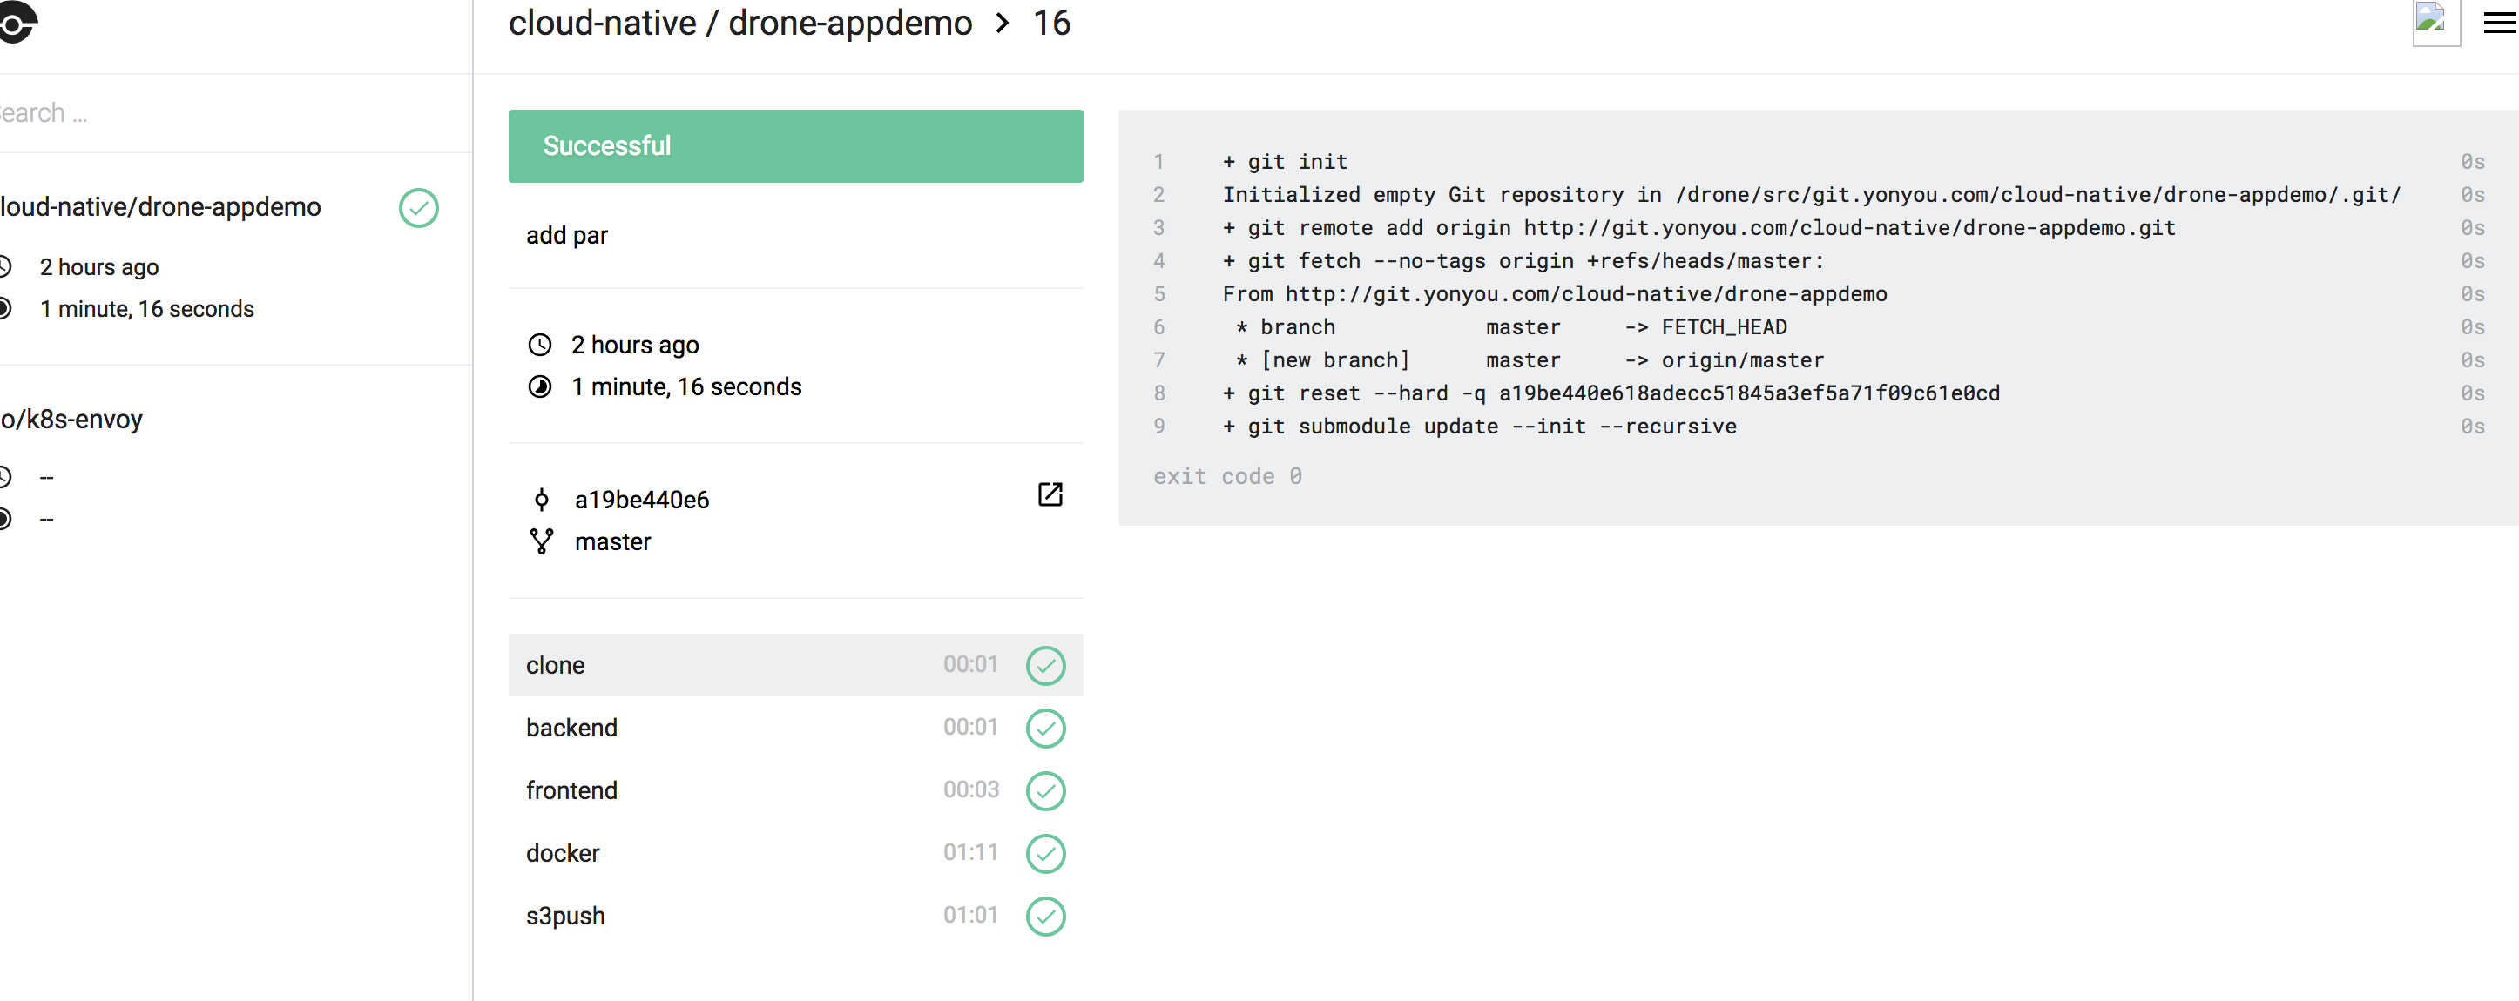This screenshot has width=2519, height=1001.
Task: Open the k8s-envoy repository entry
Action: [x=73, y=420]
